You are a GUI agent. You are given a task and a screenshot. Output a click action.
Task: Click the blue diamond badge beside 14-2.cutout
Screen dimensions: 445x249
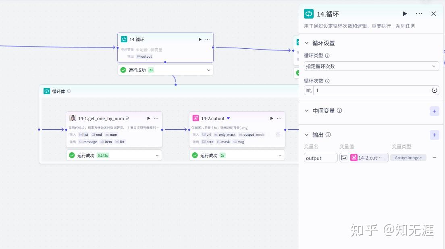pyautogui.click(x=228, y=118)
